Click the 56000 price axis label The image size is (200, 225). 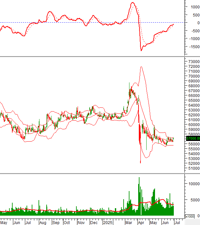point(194,144)
